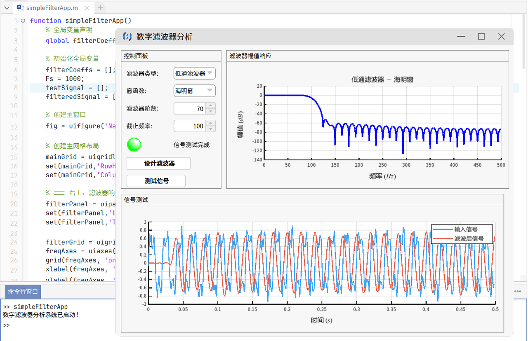Close the simpleFilterApp.m editor tab
This screenshot has height=341, width=528.
tap(87, 7)
